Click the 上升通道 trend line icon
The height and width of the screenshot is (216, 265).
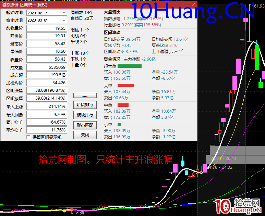click(176, 51)
